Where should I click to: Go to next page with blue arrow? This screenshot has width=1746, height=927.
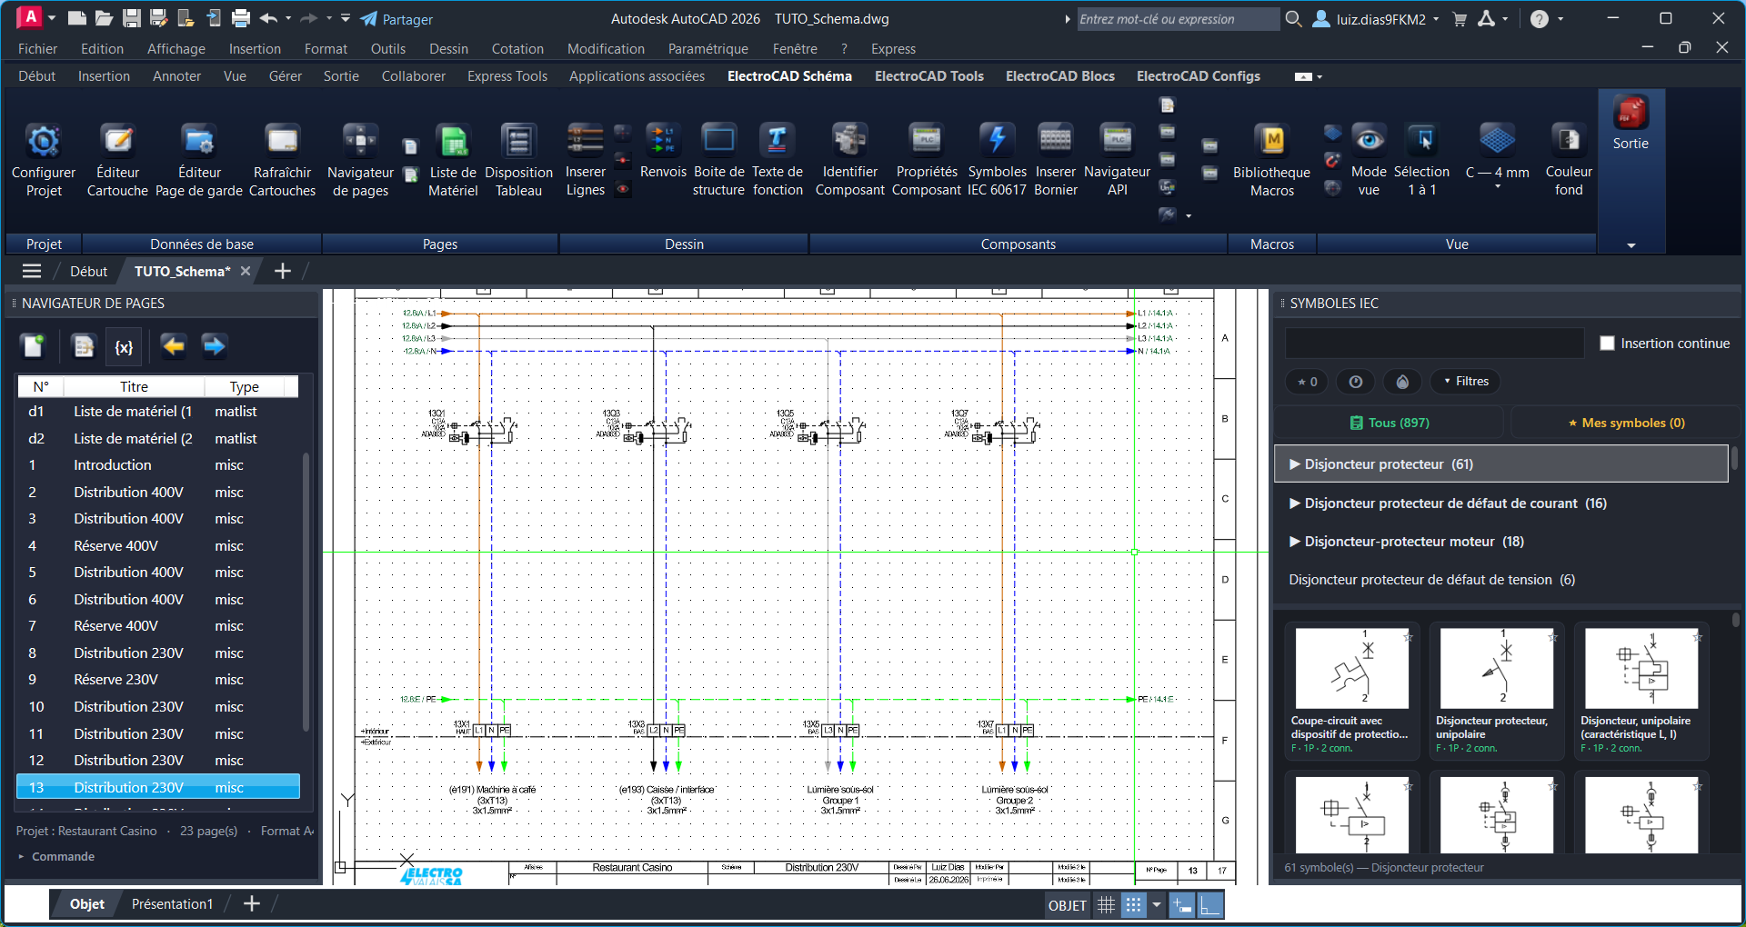(214, 346)
